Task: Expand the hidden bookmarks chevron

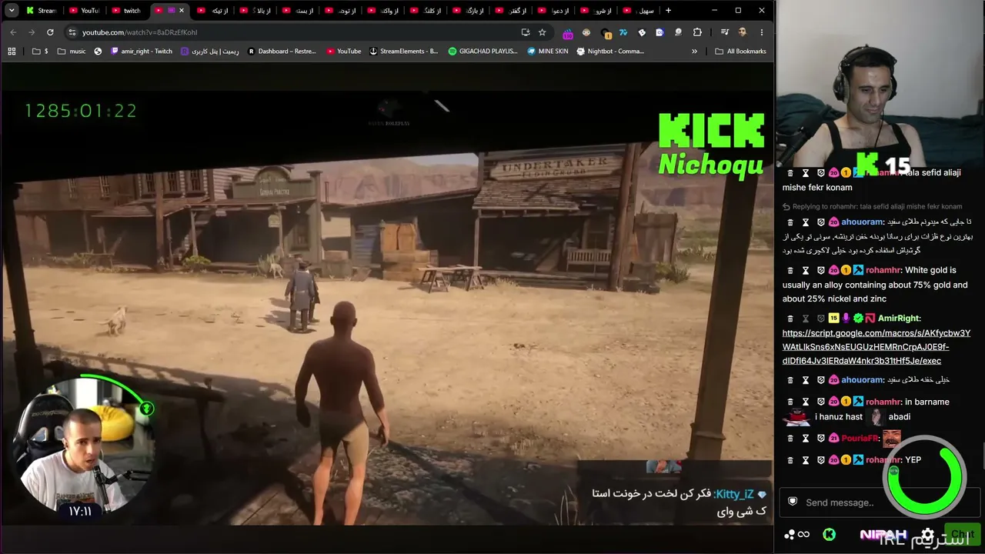Action: tap(694, 52)
